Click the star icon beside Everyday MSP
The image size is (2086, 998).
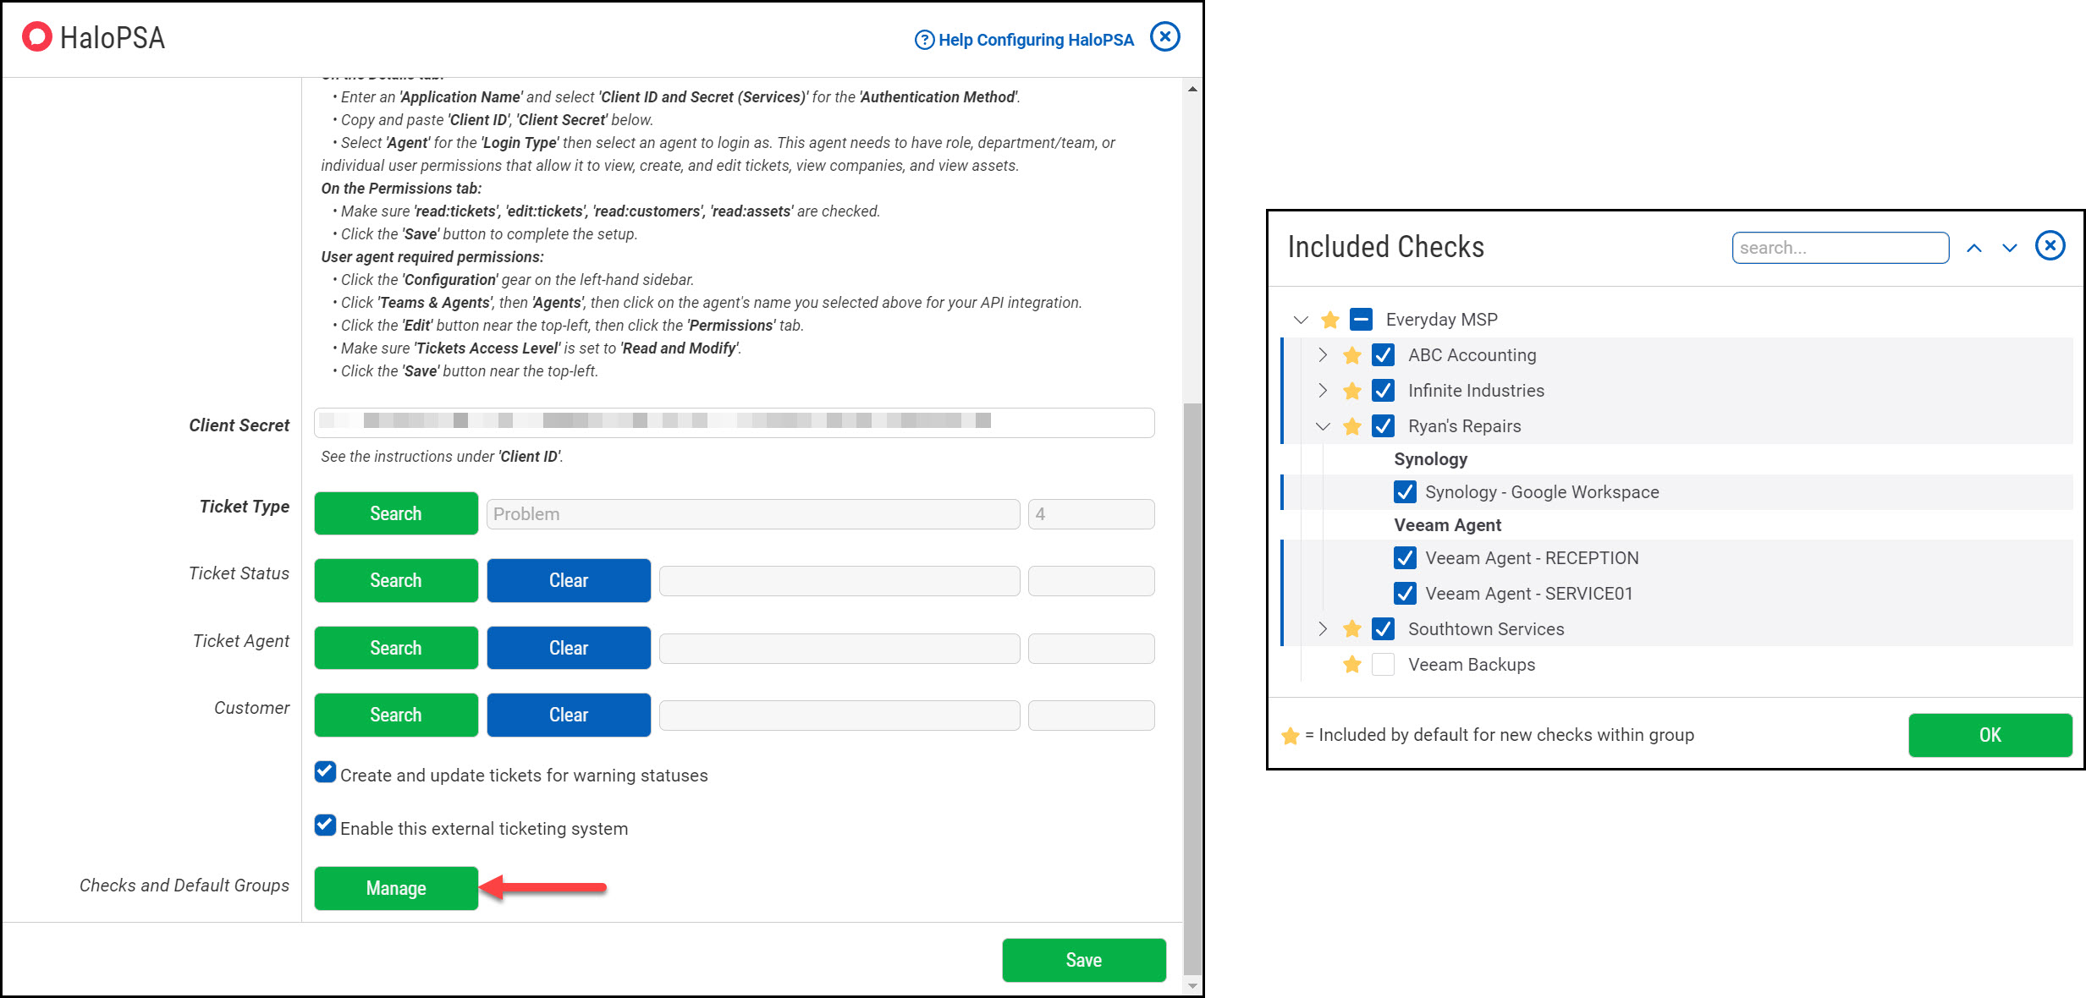[x=1329, y=320]
